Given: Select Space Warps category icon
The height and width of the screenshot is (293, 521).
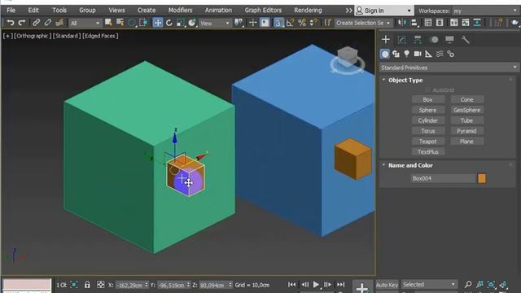Looking at the screenshot, I should pos(440,54).
